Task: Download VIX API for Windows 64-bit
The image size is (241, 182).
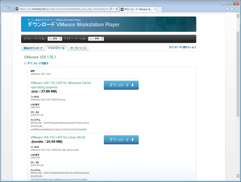Action: coord(121,85)
